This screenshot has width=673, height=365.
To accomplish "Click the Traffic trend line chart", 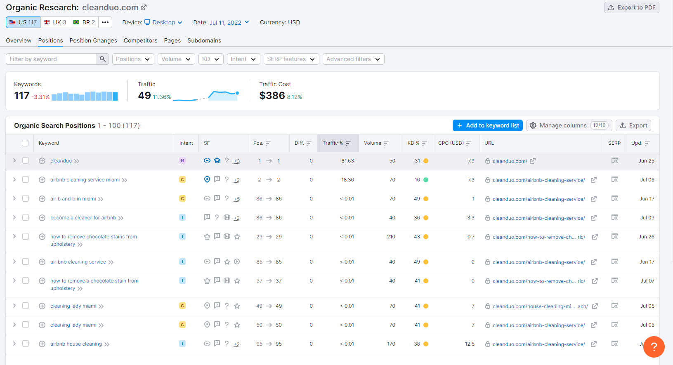I will tap(206, 96).
